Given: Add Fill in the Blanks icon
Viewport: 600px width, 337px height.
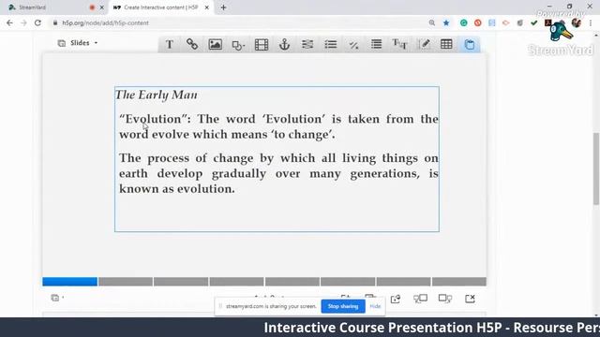Looking at the screenshot, I should 307,44.
